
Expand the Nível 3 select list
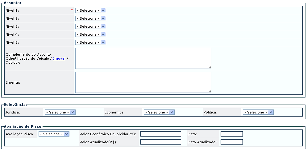[91, 26]
